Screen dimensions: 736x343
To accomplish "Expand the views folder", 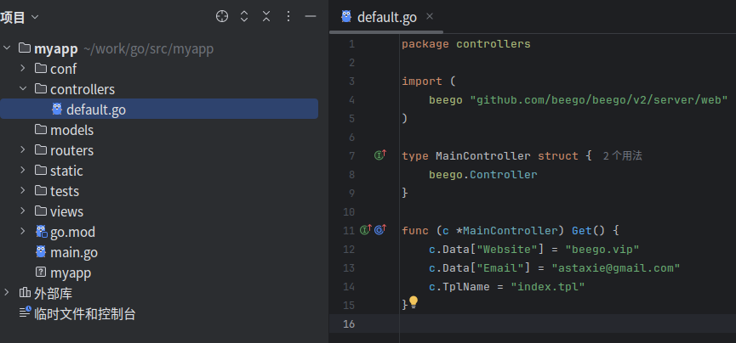I will (22, 211).
